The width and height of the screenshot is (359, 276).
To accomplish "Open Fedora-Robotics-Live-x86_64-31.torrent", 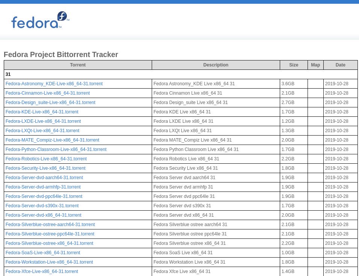I will 46,159.
